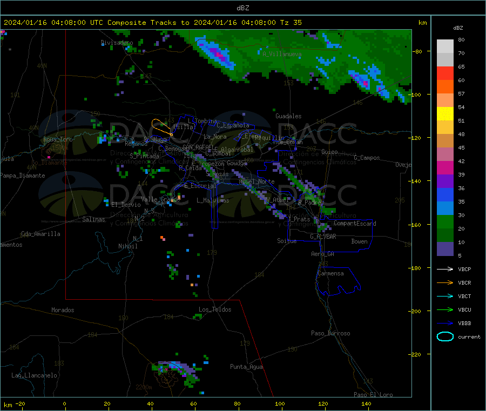Click the 'Punta_Agua' place label
Viewport: 486px width, 411px height.
click(x=246, y=367)
